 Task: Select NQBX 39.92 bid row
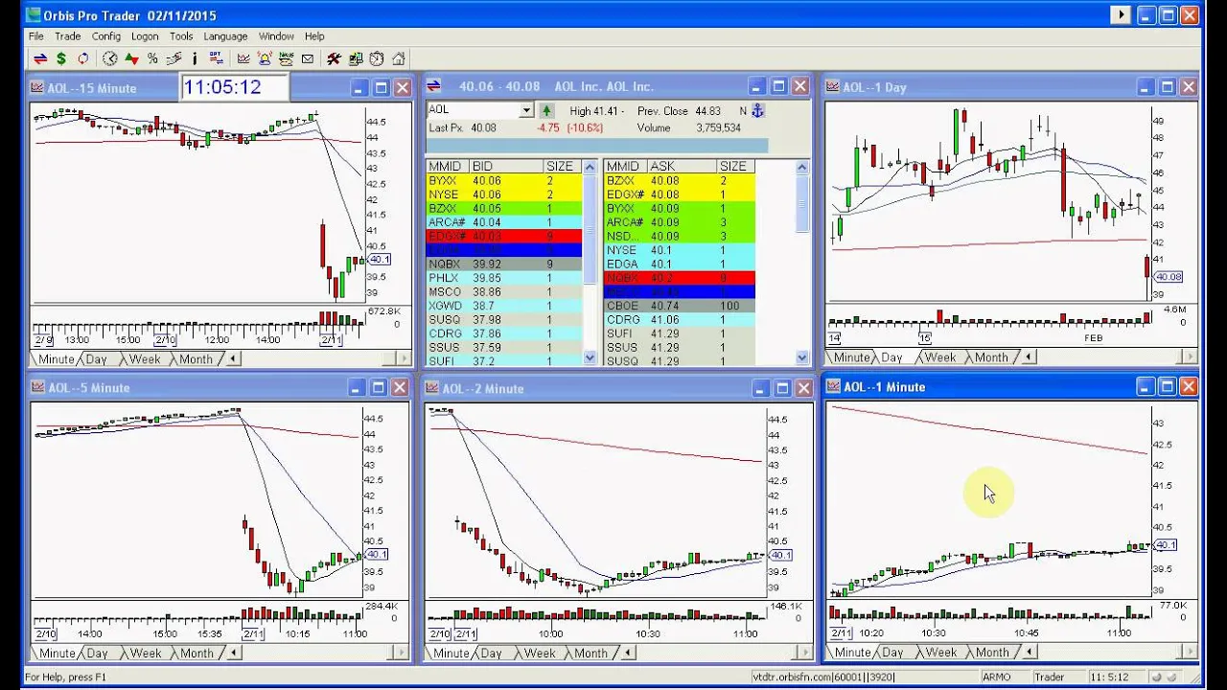point(504,264)
